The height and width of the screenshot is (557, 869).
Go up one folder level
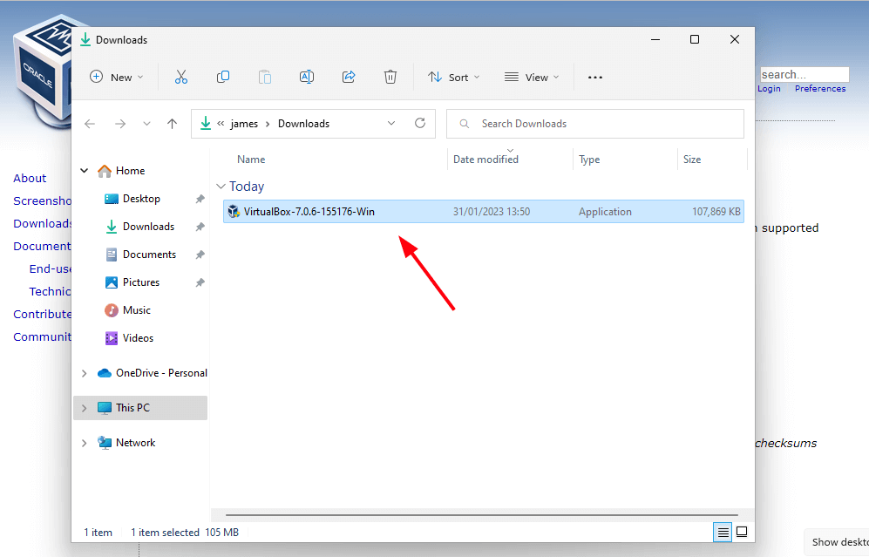[x=173, y=124]
